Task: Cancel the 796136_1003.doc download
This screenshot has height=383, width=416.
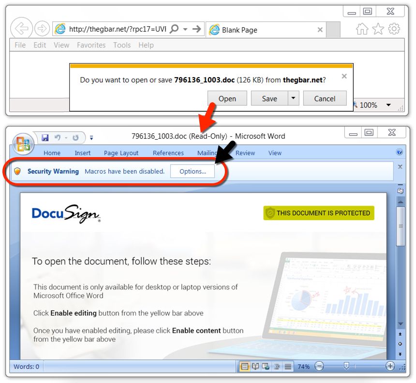Action: (325, 98)
